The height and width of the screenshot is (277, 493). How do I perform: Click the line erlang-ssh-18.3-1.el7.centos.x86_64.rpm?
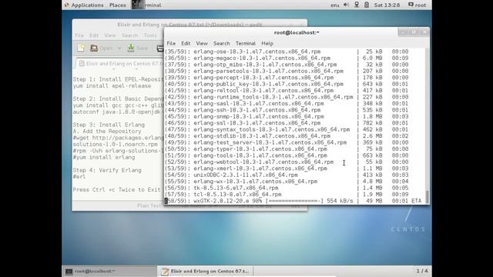[x=257, y=110]
